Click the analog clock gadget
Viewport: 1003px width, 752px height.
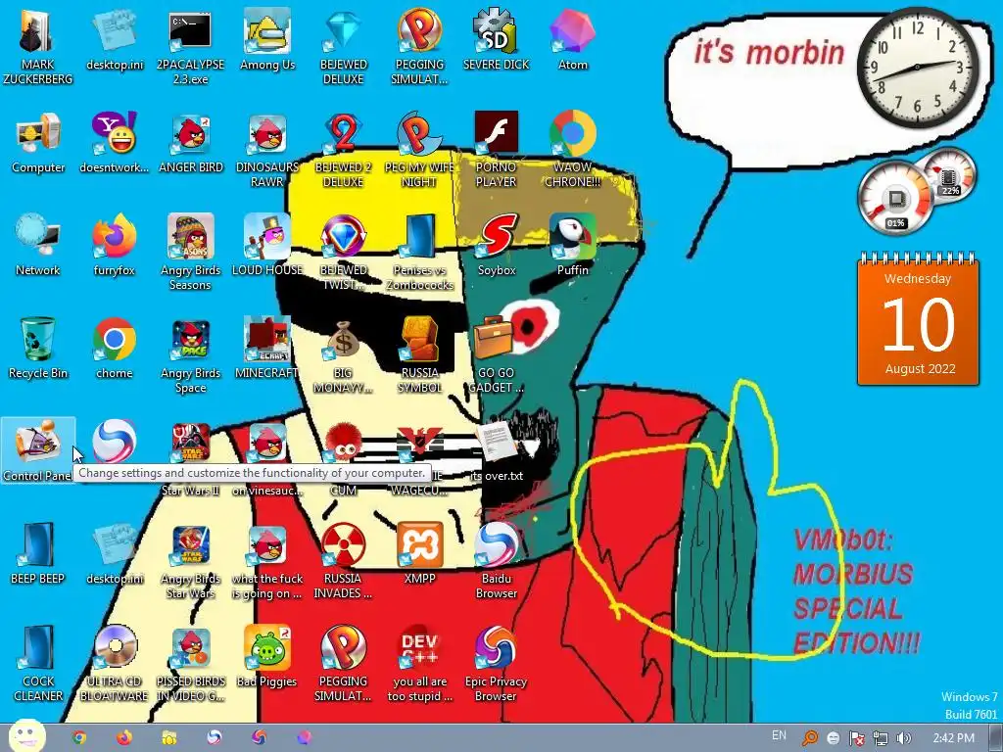(917, 68)
